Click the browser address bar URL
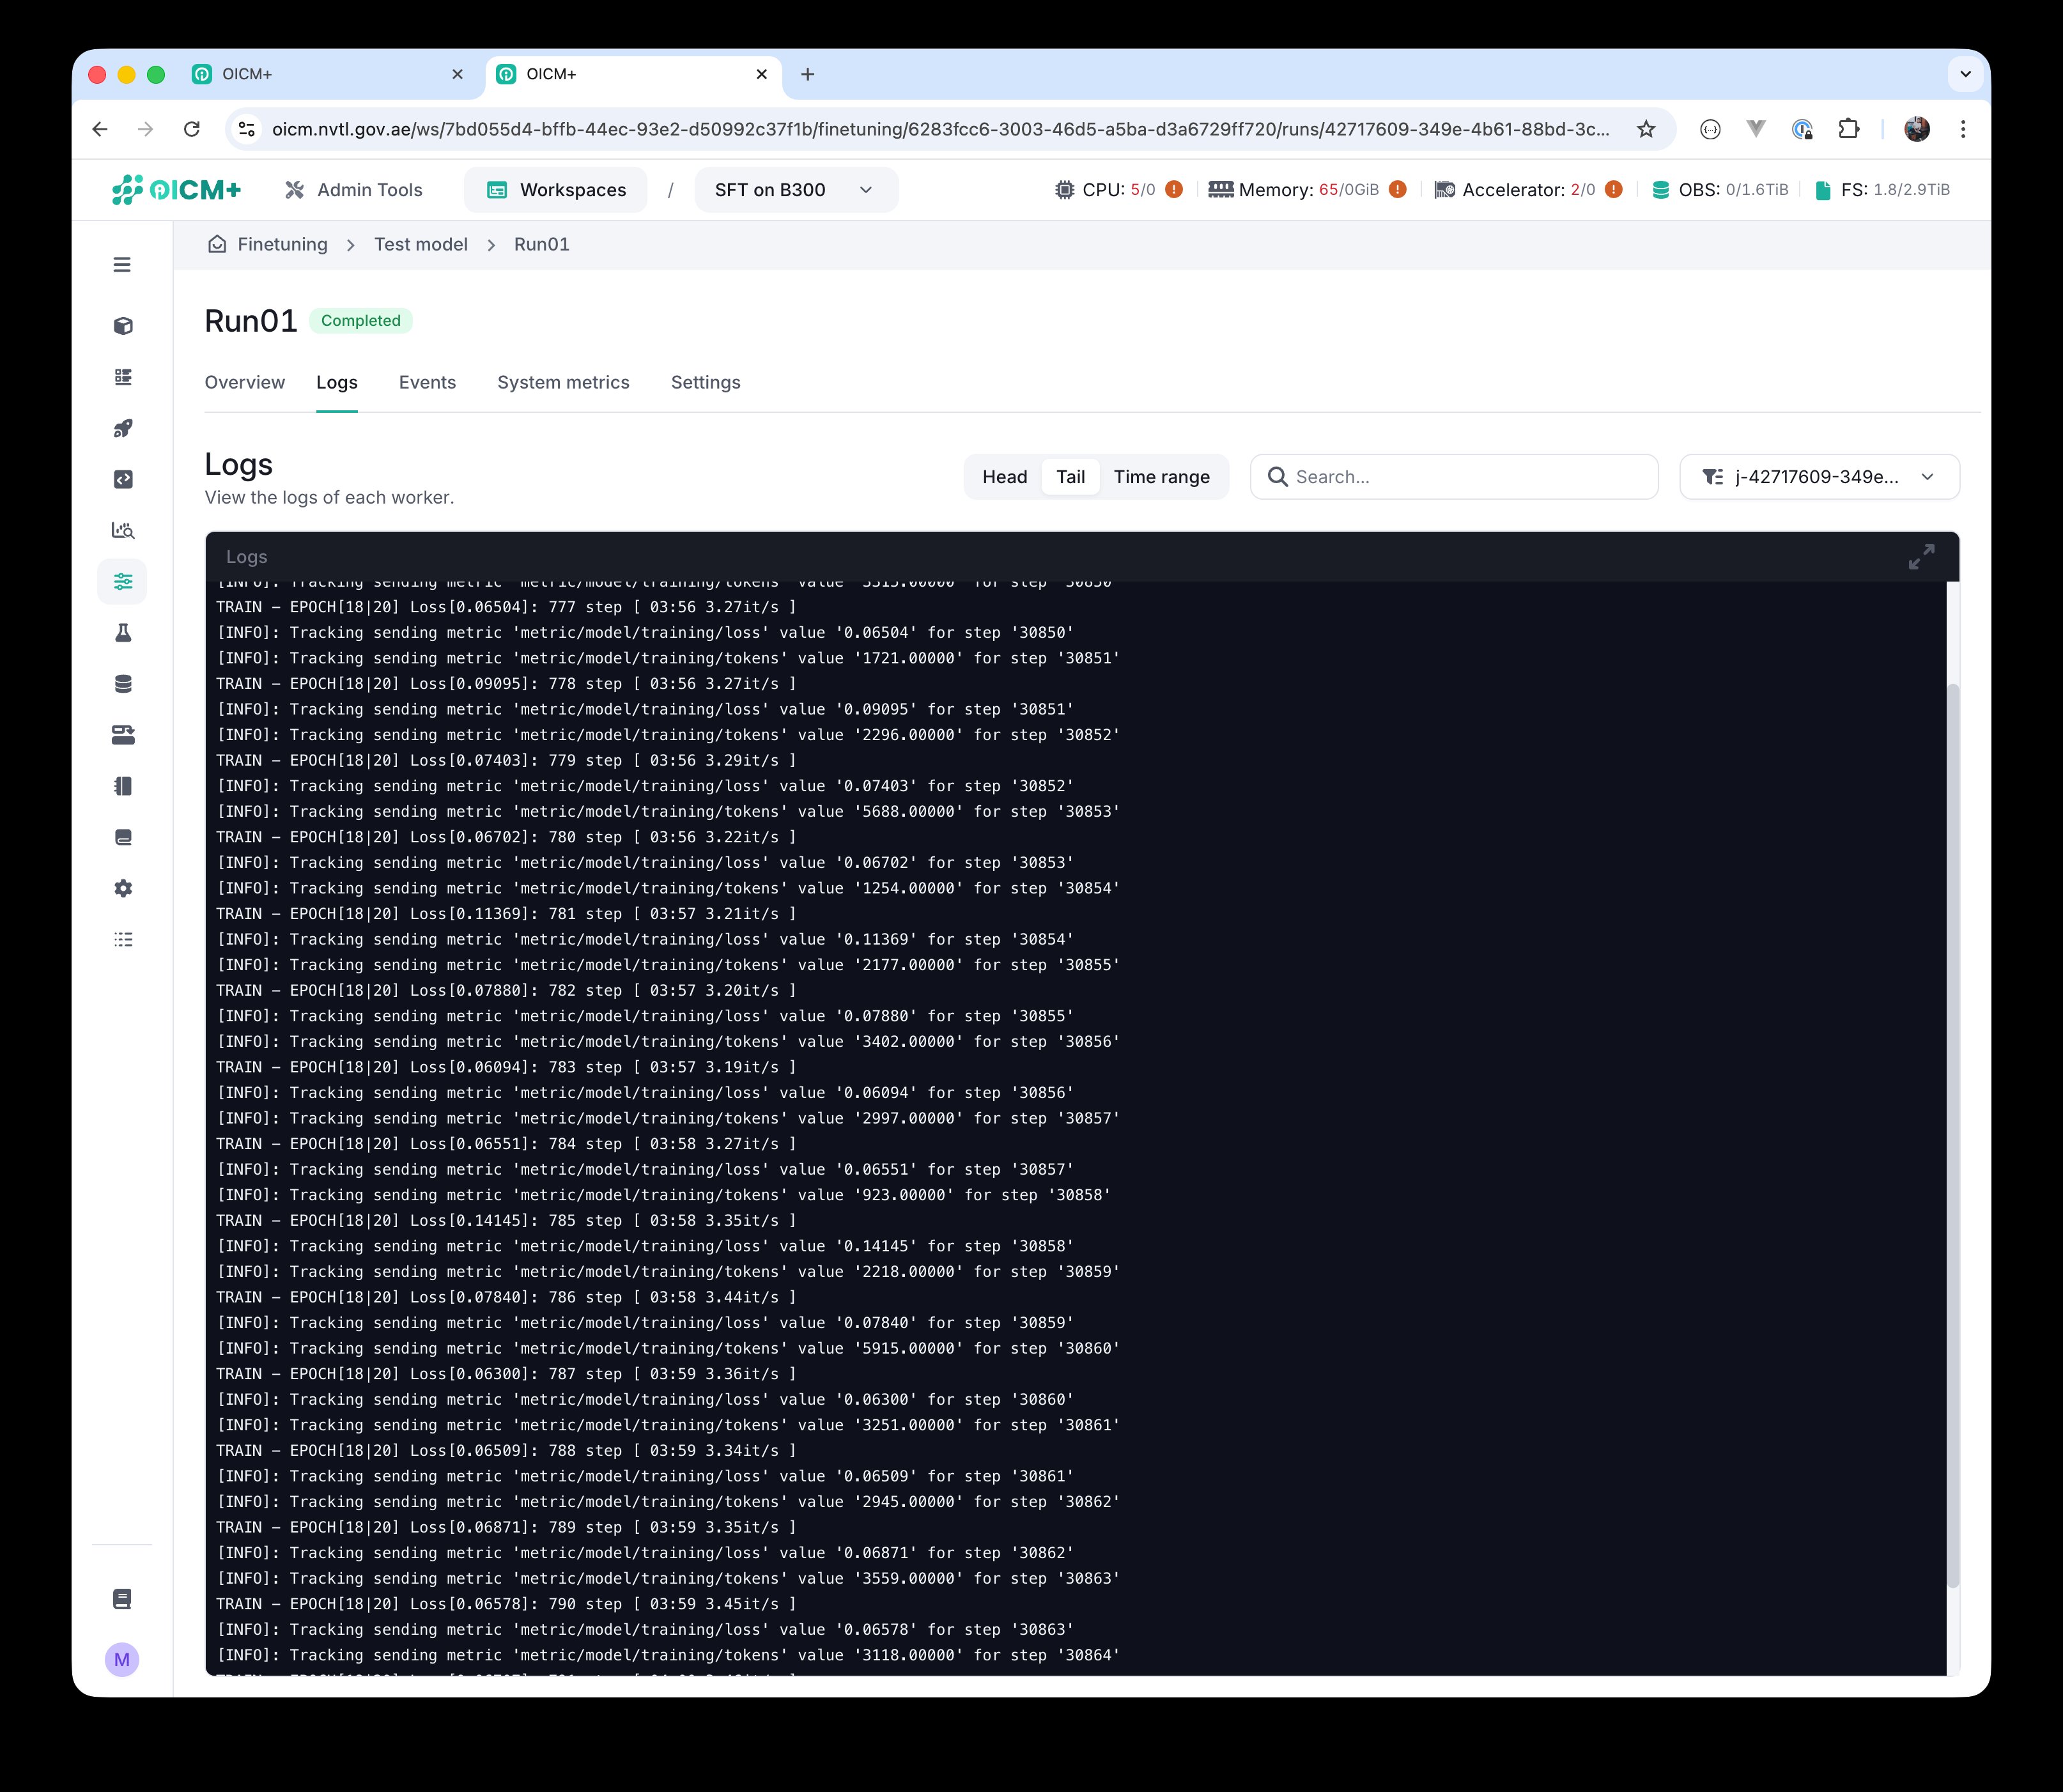The height and width of the screenshot is (1792, 2063). point(940,129)
